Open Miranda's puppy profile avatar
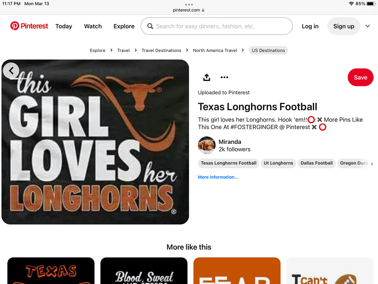This screenshot has height=284, width=378. pyautogui.click(x=207, y=145)
